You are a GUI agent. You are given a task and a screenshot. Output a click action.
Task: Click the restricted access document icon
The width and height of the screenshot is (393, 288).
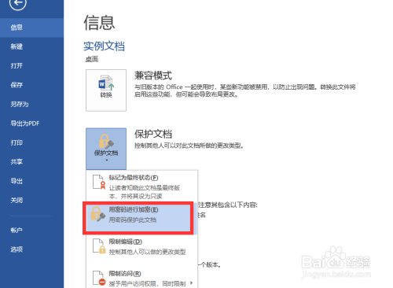(99, 278)
